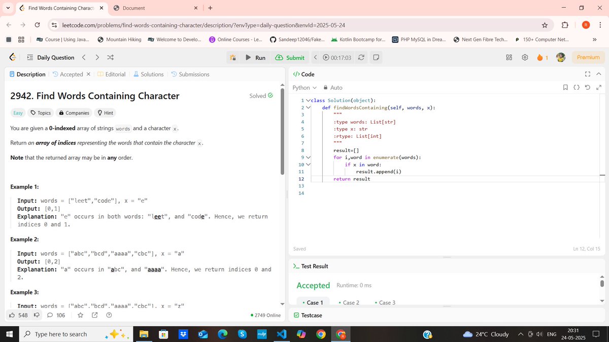609x342 pixels.
Task: Share the problem via share icon
Action: (x=94, y=315)
